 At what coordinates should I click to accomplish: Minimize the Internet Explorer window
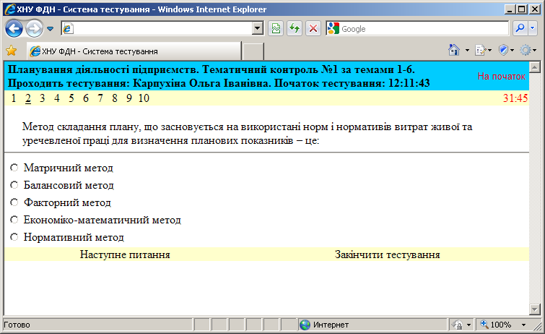[x=509, y=9]
